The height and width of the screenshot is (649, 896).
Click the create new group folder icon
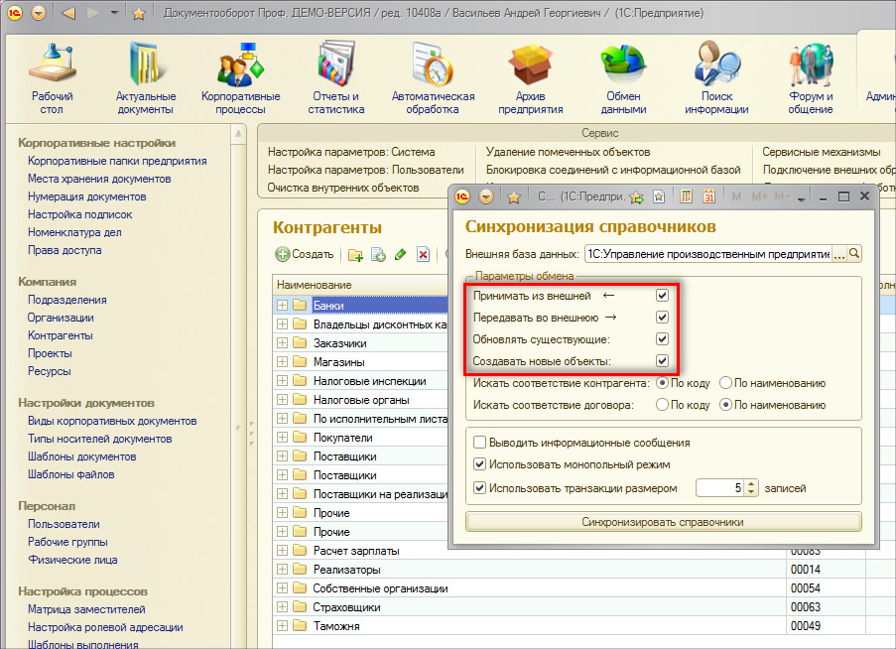[x=355, y=255]
